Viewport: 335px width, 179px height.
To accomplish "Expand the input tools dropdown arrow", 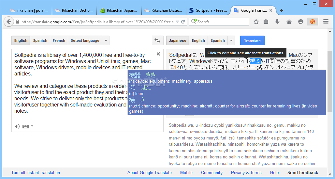I will pos(32,126).
